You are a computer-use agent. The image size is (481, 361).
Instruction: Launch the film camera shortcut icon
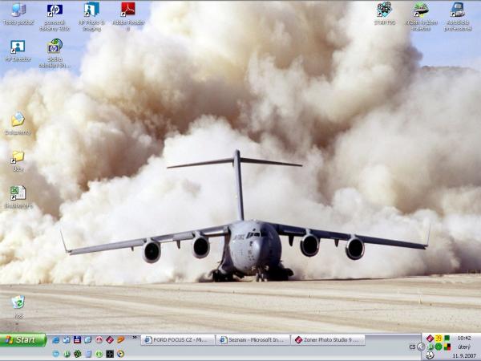pos(384,10)
